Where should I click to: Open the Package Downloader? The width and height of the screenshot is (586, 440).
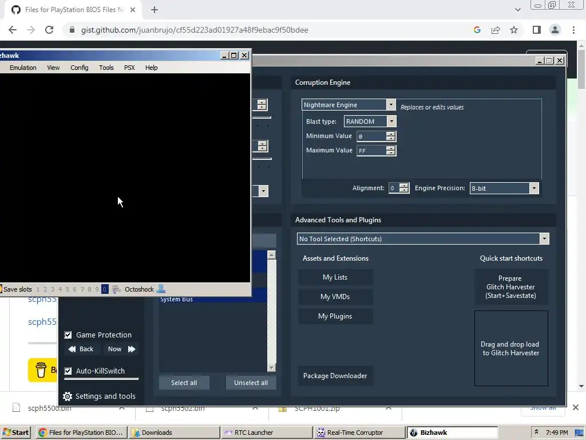(x=335, y=376)
